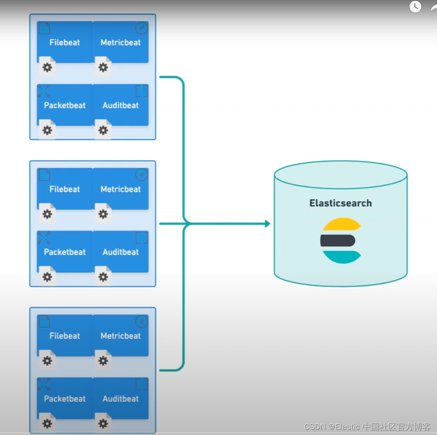Select the Filebeat document icon in top group
Screen dimensions: 437x435
(x=44, y=27)
